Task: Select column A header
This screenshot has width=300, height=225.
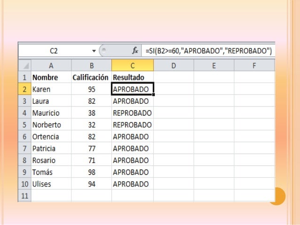Action: pyautogui.click(x=51, y=65)
